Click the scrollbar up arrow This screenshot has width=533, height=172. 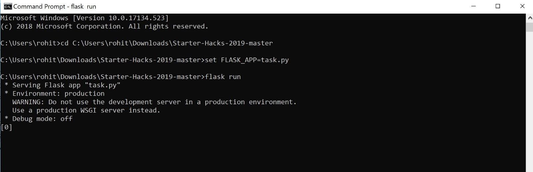529,18
